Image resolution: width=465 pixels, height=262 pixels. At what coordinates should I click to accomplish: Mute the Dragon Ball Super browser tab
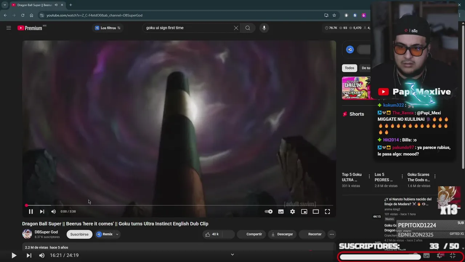click(56, 5)
